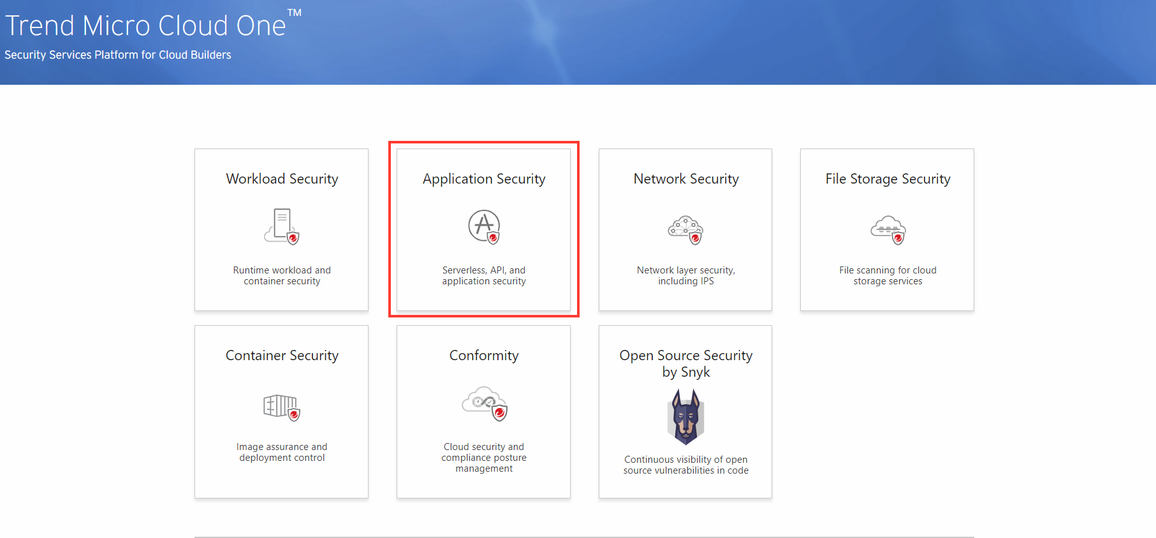
Task: Open the Container Security title
Action: (x=282, y=356)
